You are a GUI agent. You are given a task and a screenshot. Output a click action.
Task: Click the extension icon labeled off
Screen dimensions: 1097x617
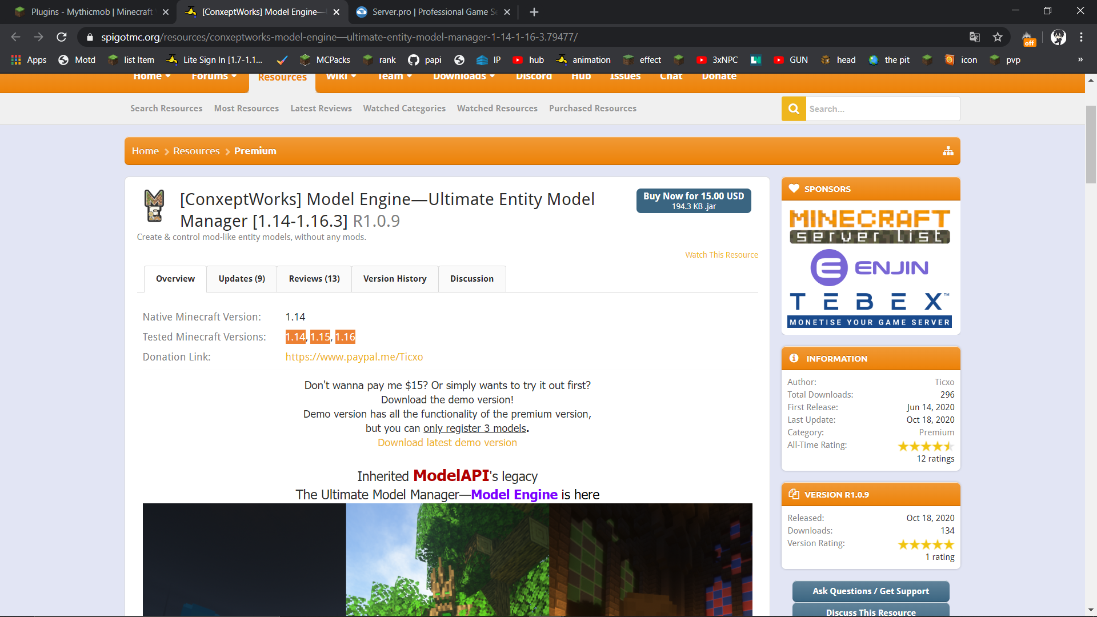pyautogui.click(x=1028, y=38)
